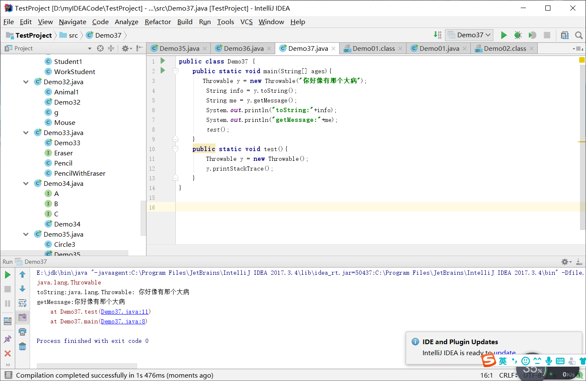Toggle fold marker on main method line 2

click(x=175, y=71)
